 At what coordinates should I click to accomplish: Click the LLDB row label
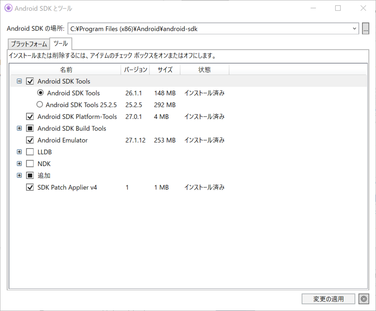point(44,152)
